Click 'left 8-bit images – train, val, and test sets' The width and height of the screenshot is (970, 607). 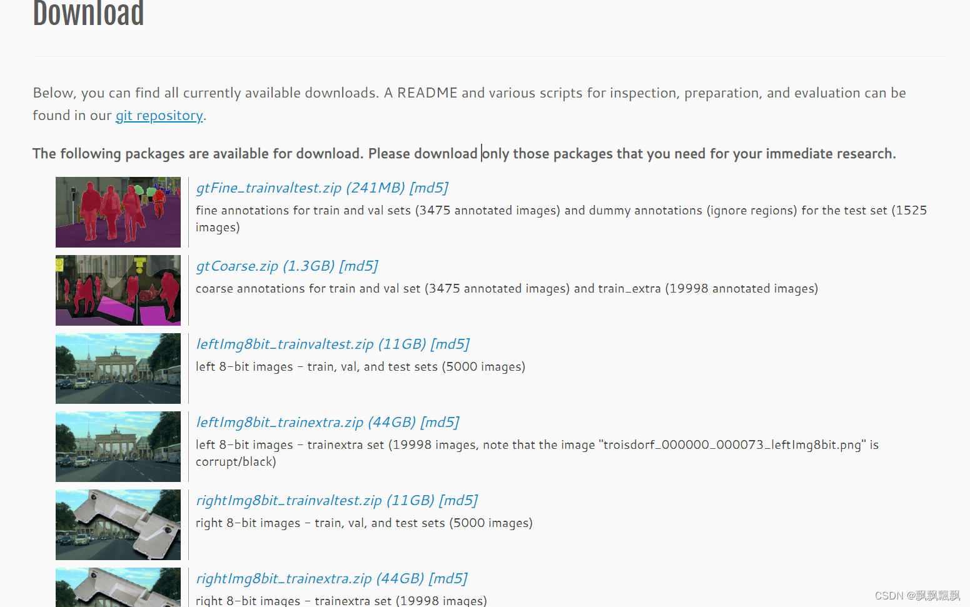[317, 367]
